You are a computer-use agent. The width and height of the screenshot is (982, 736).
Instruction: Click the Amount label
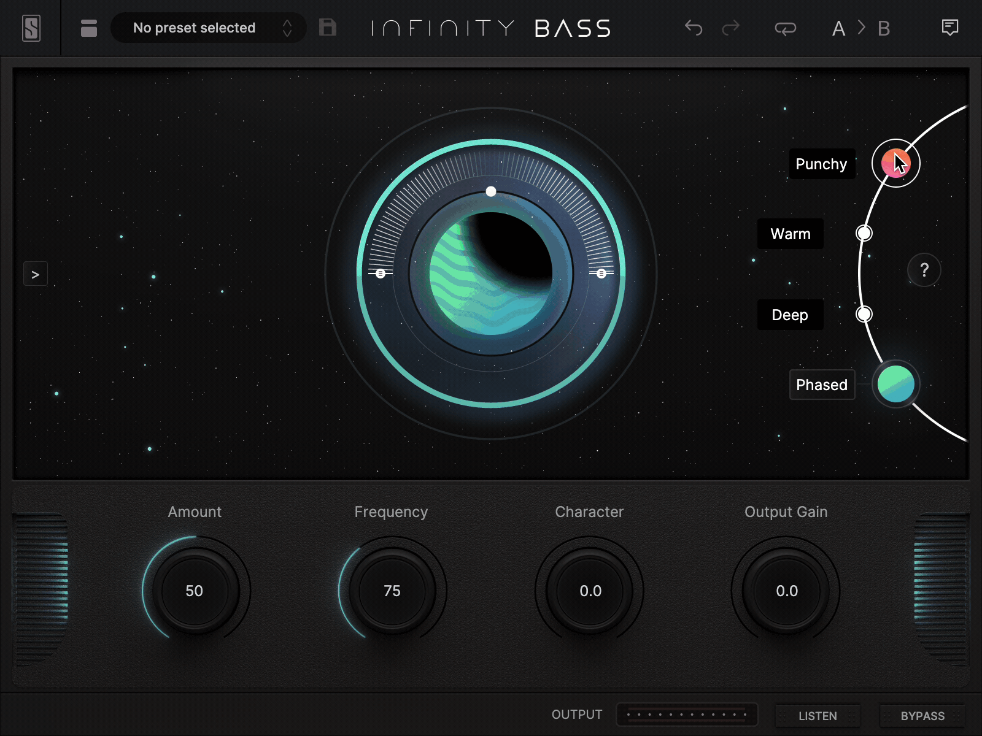[x=195, y=512]
